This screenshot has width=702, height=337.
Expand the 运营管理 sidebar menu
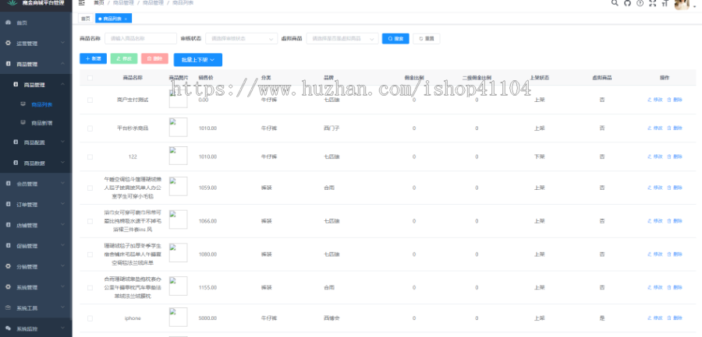coord(36,44)
